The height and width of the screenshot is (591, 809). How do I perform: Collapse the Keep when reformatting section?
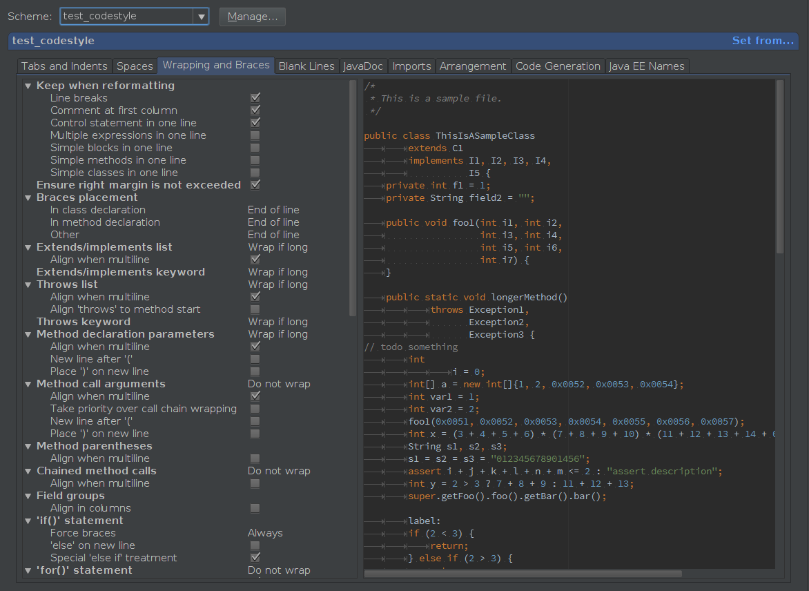click(x=27, y=85)
